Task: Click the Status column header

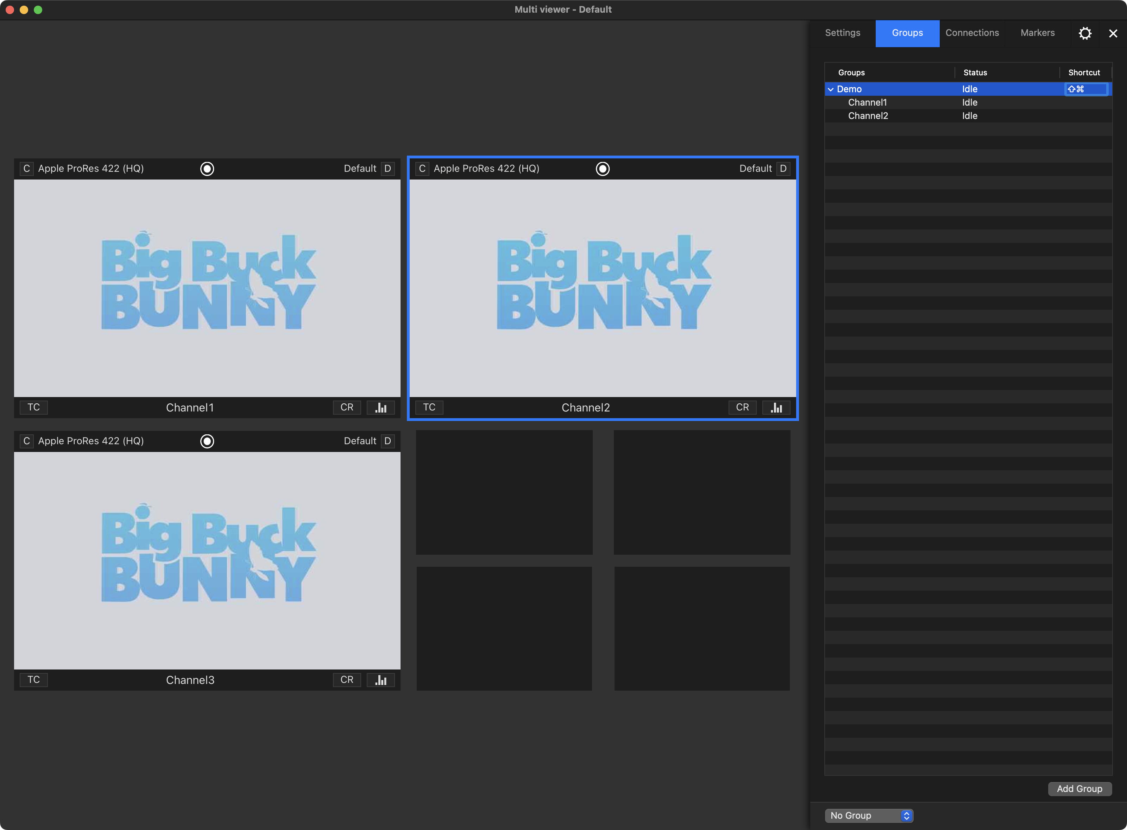Action: pos(975,73)
